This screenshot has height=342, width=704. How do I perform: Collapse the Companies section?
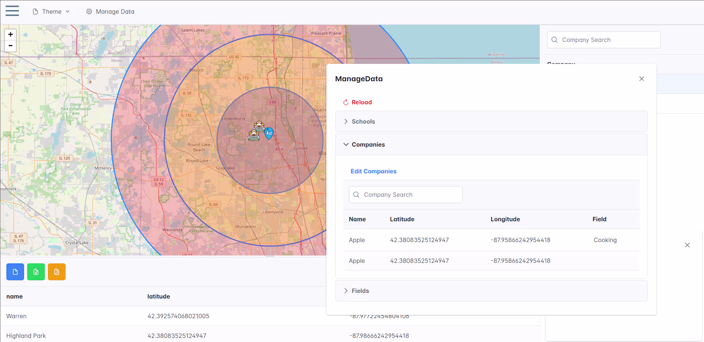coord(368,145)
